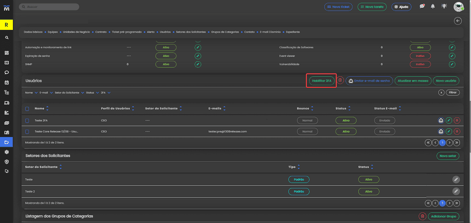This screenshot has width=471, height=223.
Task: Expand the Status filter dropdown
Action: coord(92,93)
